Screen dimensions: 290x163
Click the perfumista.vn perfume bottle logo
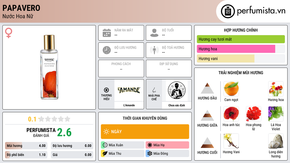(228, 11)
